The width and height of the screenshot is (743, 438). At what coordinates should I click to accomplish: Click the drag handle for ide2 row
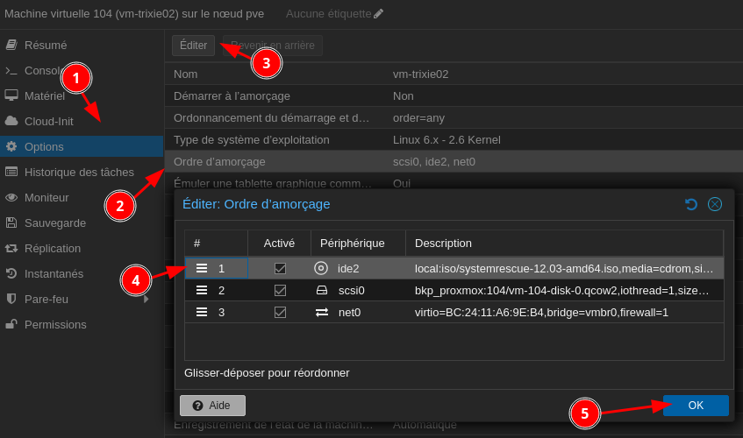[202, 268]
